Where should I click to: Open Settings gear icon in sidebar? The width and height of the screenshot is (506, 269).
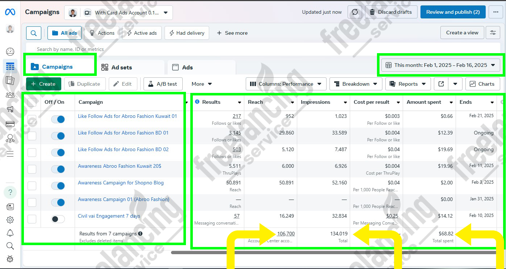click(10, 220)
